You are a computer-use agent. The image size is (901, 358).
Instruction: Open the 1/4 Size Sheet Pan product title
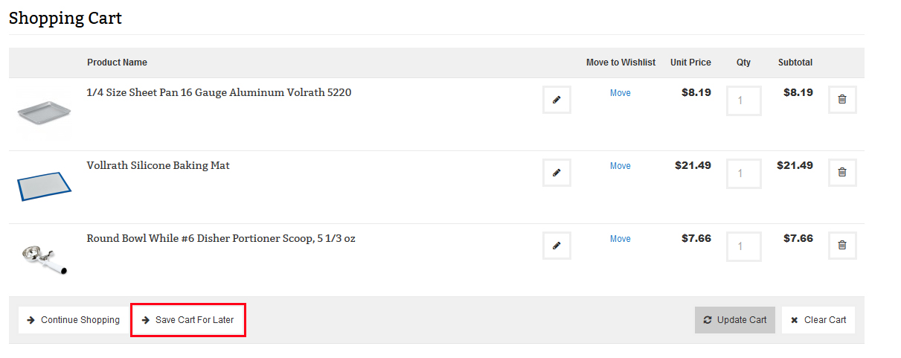coord(219,93)
